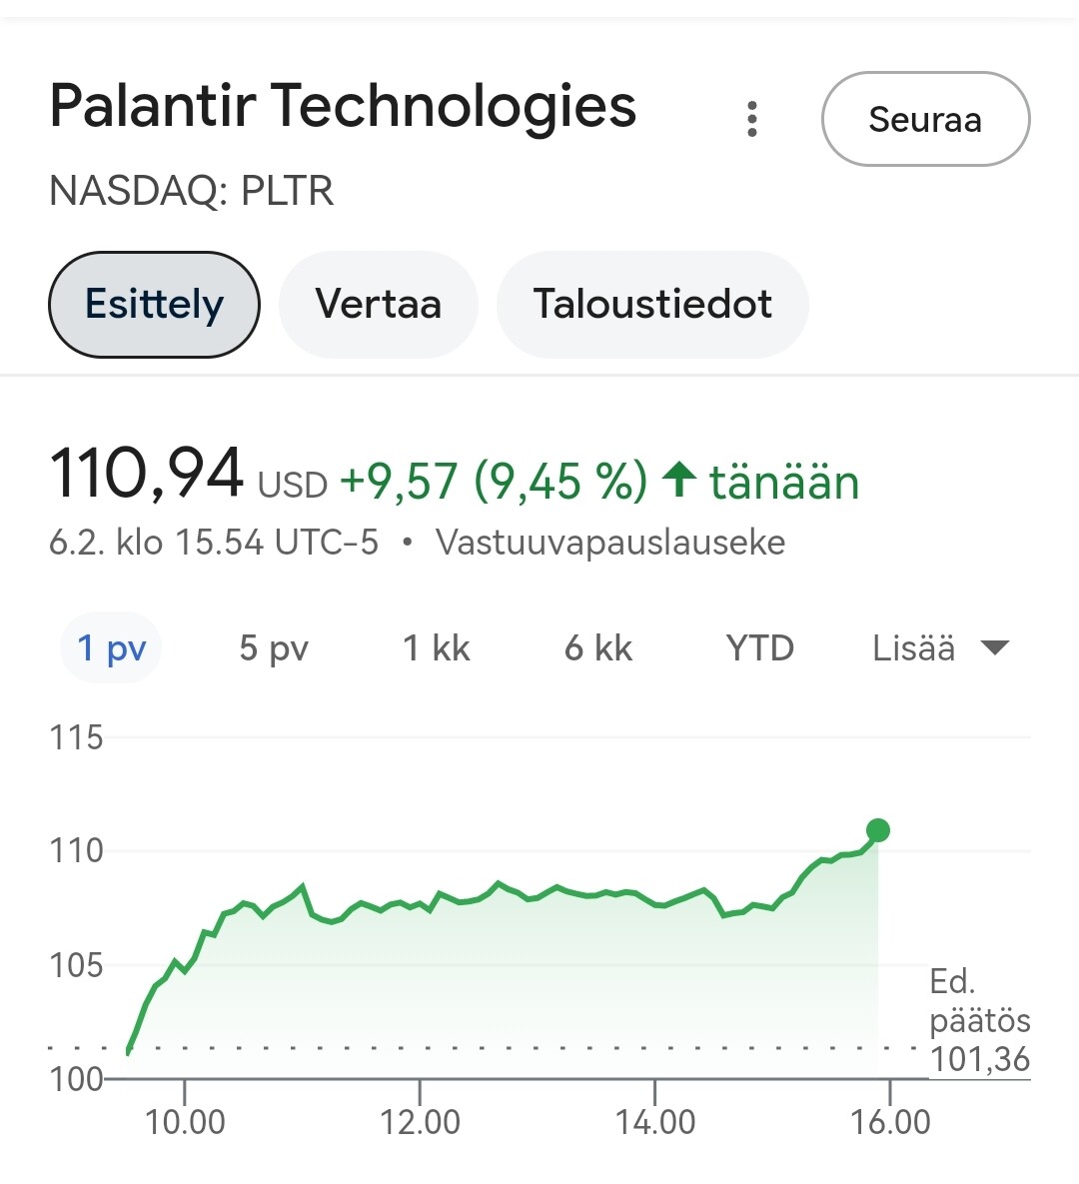
Task: Expand the Lisää range dropdown
Action: [x=941, y=647]
